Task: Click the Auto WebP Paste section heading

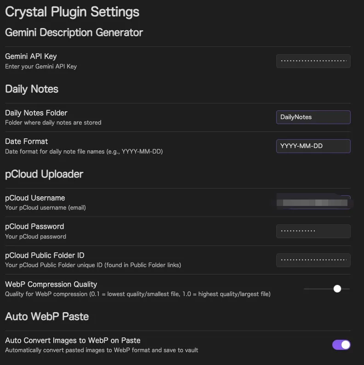Action: (x=47, y=316)
